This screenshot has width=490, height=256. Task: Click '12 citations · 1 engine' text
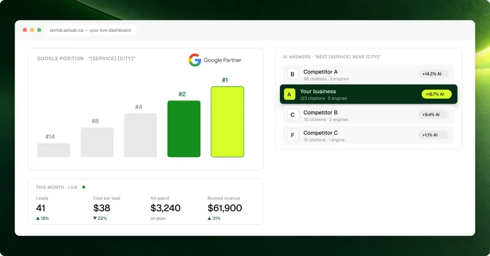tap(324, 140)
